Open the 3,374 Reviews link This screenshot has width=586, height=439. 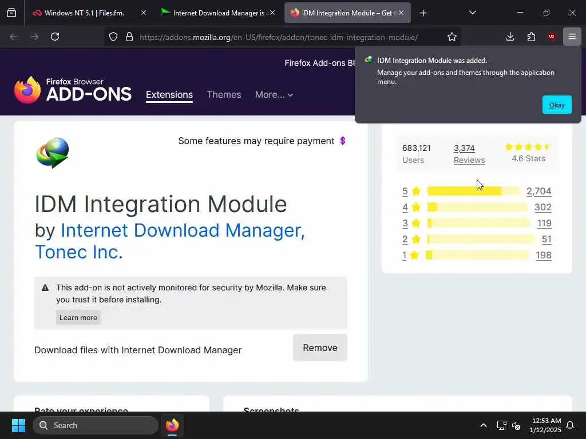click(469, 154)
